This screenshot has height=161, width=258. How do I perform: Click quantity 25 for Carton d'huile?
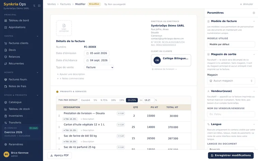pyautogui.click(x=133, y=127)
